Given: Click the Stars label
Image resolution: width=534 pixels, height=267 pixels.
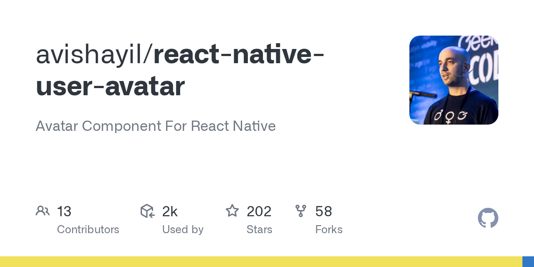Looking at the screenshot, I should point(259,230).
